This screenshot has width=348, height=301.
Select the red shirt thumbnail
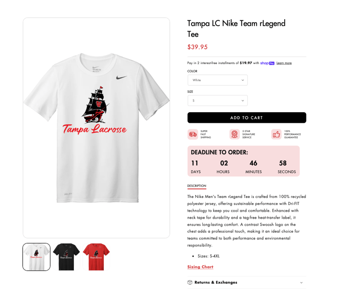click(x=96, y=257)
